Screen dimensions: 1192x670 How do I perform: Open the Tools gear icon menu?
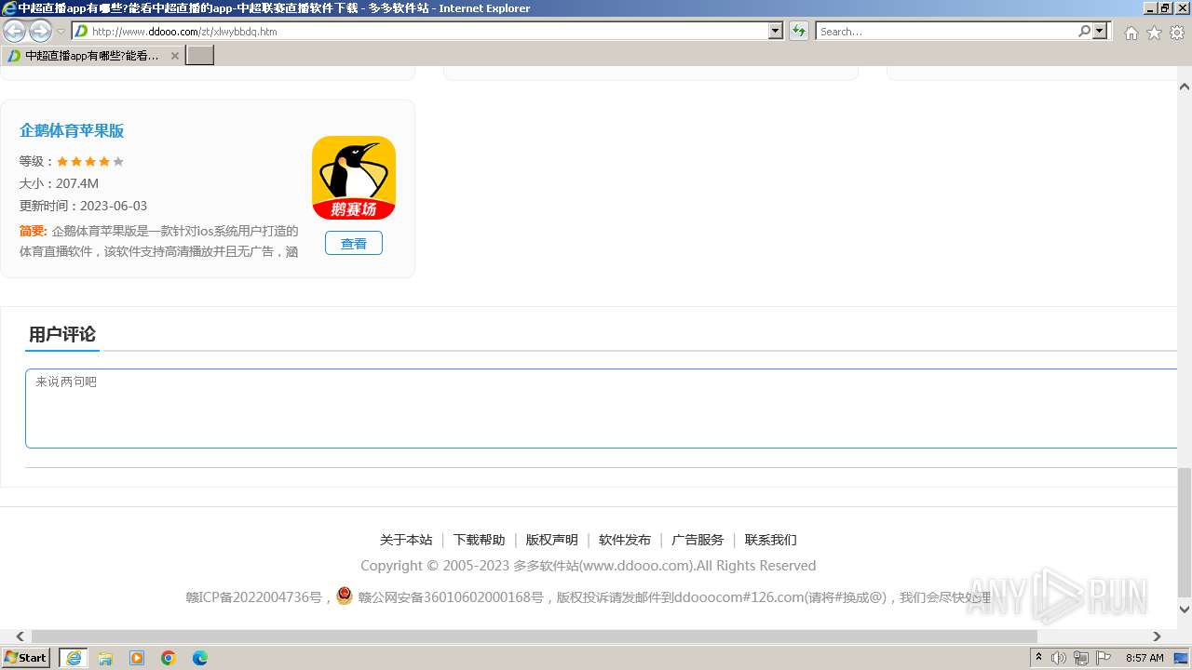[x=1177, y=33]
